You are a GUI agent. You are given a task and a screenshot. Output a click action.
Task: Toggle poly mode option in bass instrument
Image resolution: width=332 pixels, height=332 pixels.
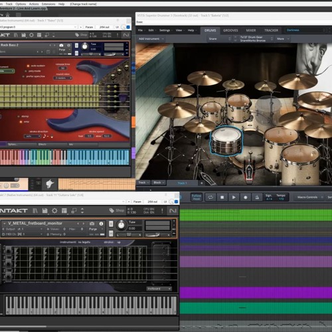26,71
